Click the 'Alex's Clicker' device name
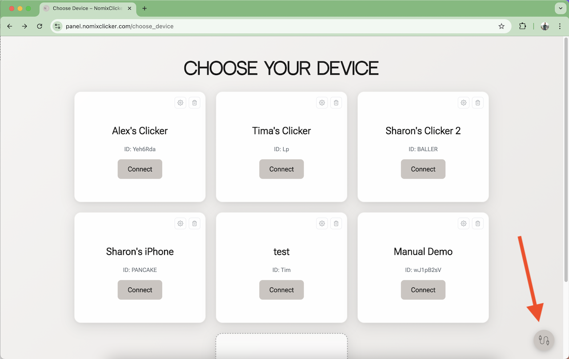The width and height of the screenshot is (569, 359). tap(140, 131)
